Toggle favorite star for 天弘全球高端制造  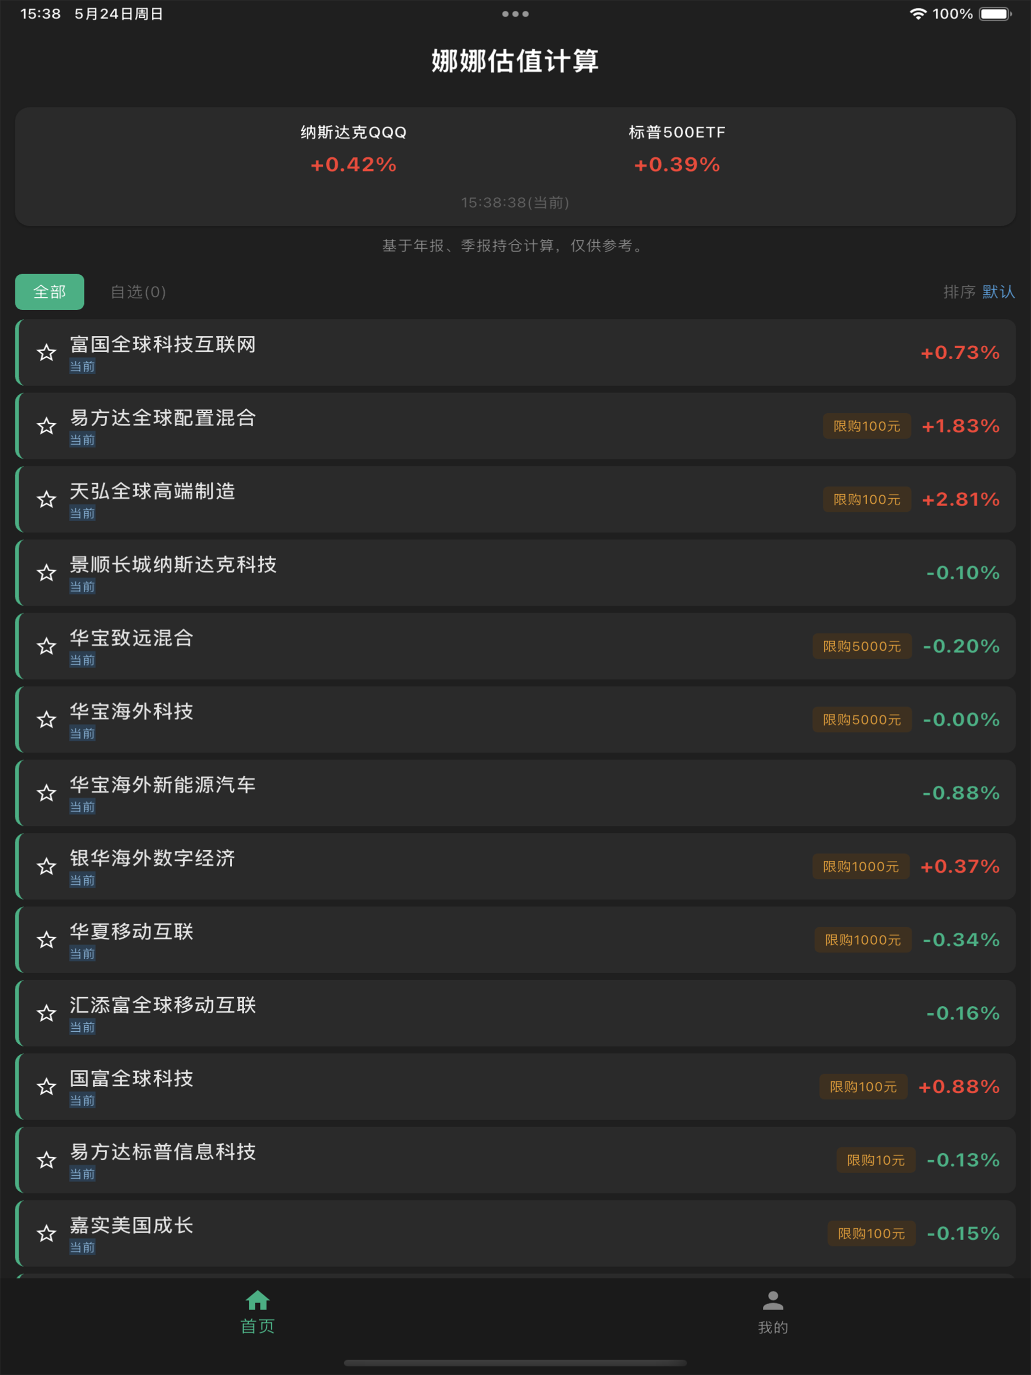pos(46,499)
